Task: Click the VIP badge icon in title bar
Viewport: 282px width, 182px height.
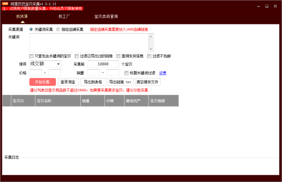Action: (x=5, y=4)
